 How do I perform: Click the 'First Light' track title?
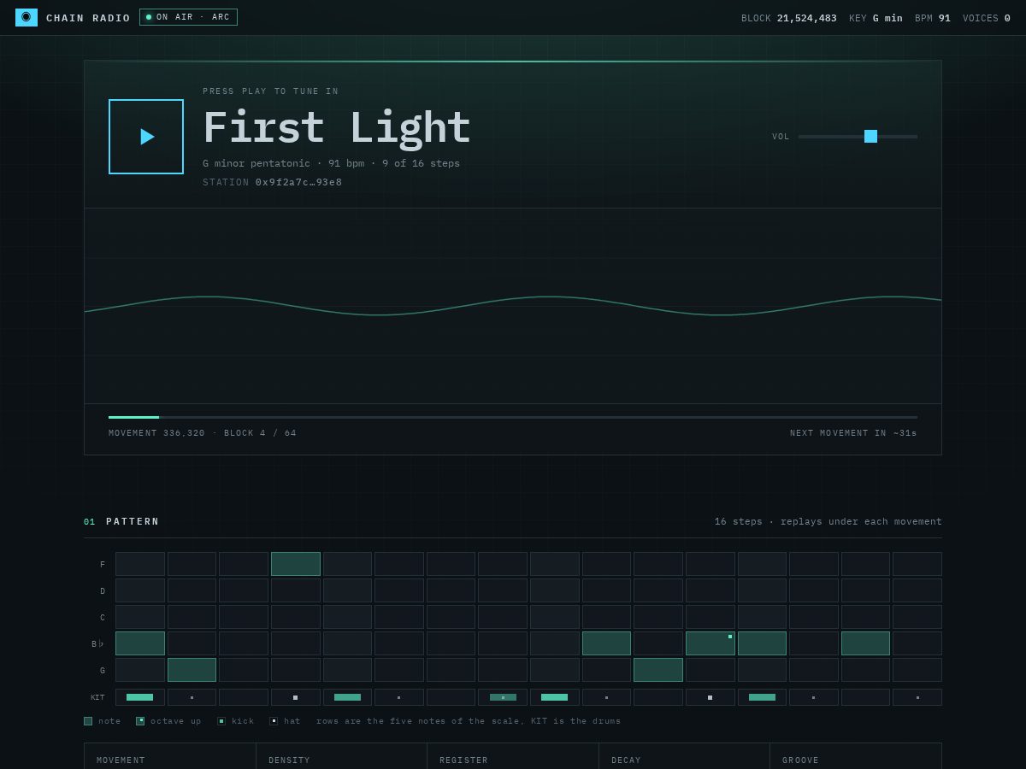tap(337, 129)
